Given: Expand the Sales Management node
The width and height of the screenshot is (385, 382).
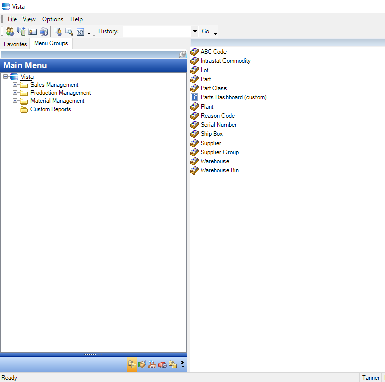Looking at the screenshot, I should [x=15, y=85].
